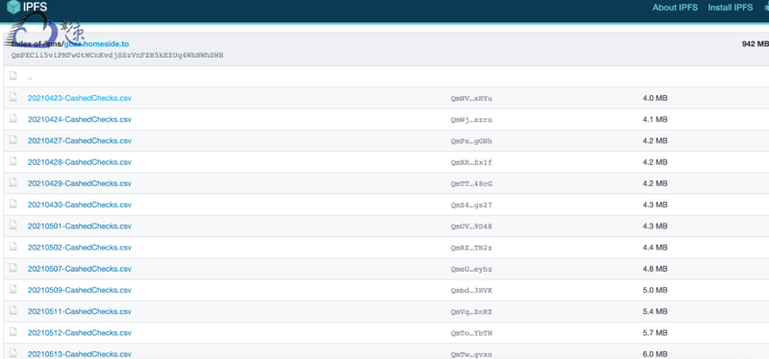Open the About IPFS link
769x359 pixels.
[x=676, y=8]
